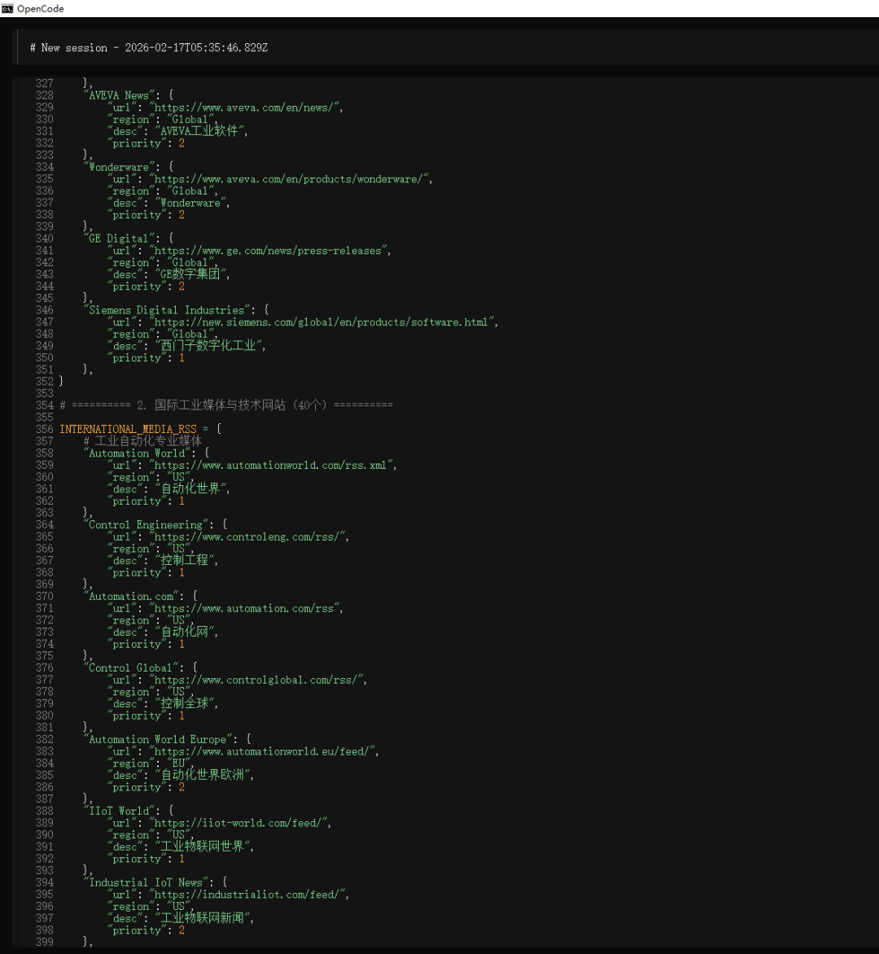The height and width of the screenshot is (954, 879).
Task: Click priority value 2 on line 398
Action: click(x=181, y=931)
